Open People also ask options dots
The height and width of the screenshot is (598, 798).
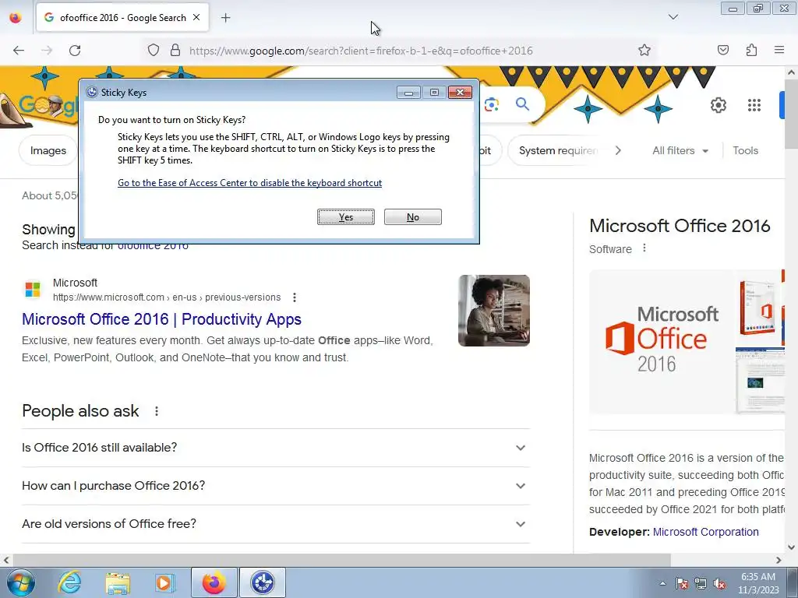[x=156, y=411]
